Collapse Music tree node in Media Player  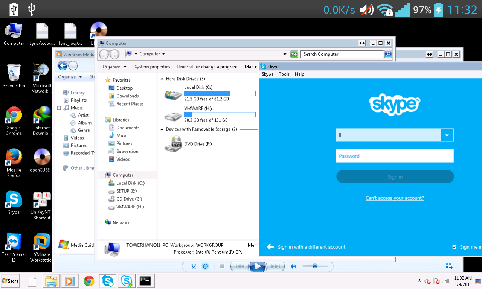59,108
